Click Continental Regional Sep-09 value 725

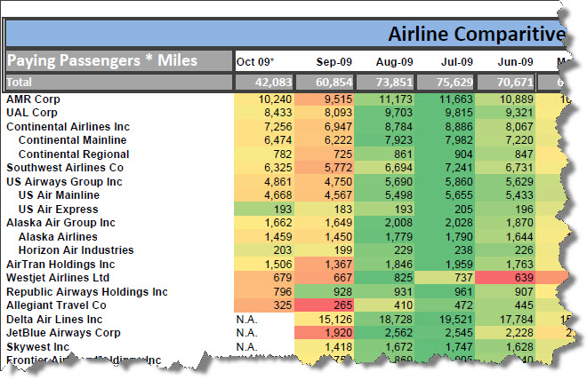click(x=325, y=154)
